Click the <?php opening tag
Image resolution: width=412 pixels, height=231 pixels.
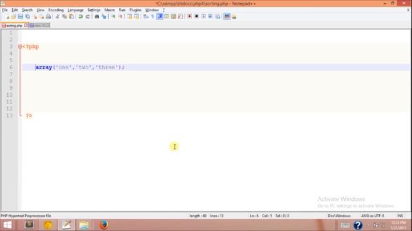click(x=30, y=47)
